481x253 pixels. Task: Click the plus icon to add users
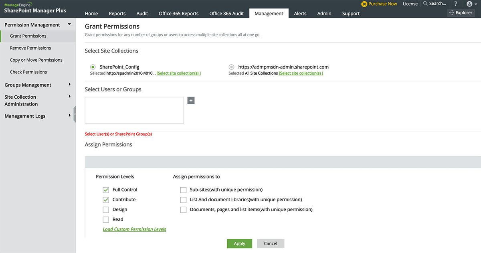[x=191, y=100]
